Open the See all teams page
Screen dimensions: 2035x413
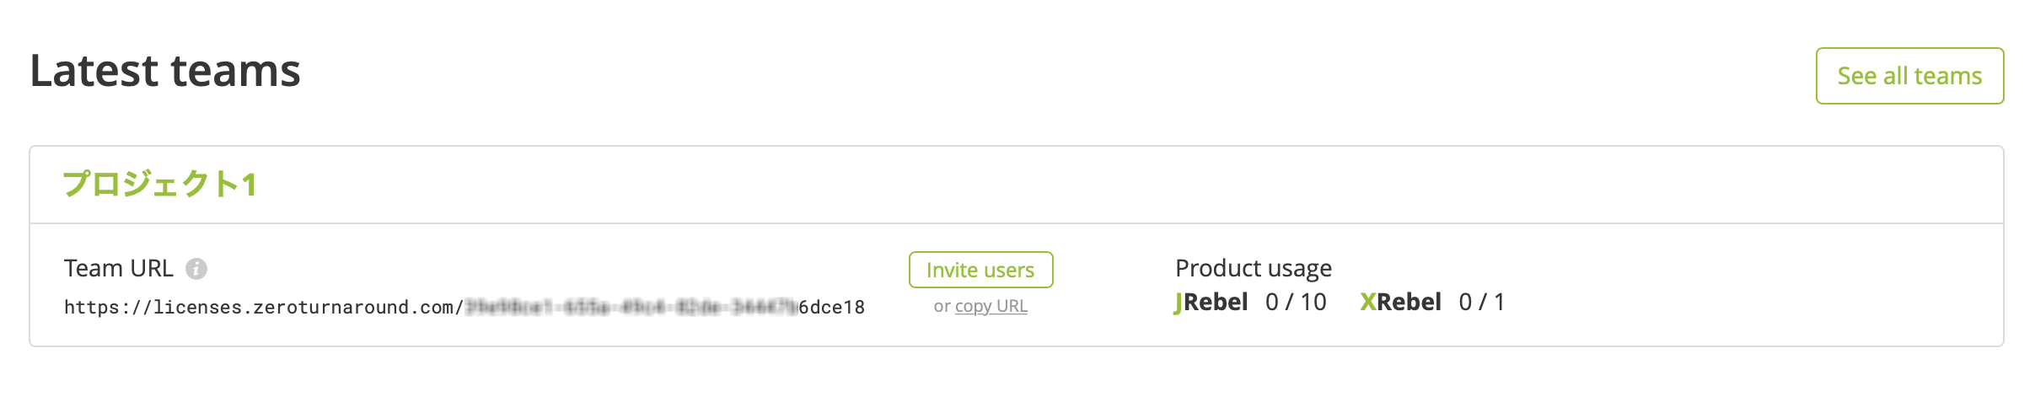(x=1909, y=76)
